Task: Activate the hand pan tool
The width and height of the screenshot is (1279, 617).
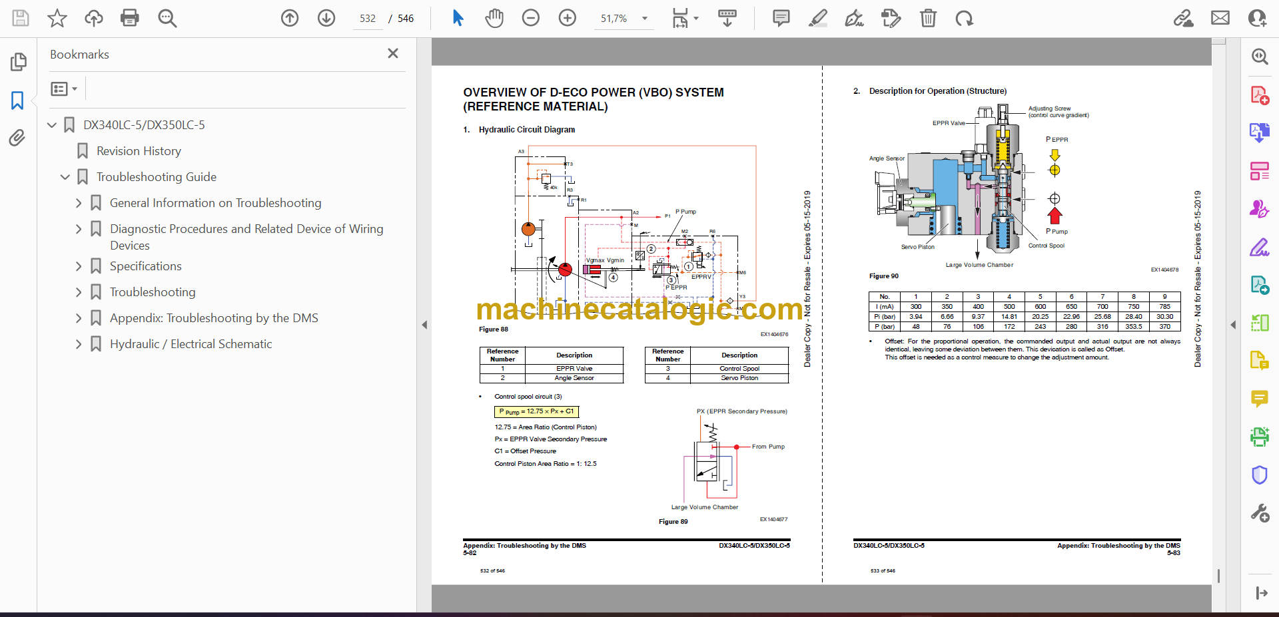Action: click(494, 18)
